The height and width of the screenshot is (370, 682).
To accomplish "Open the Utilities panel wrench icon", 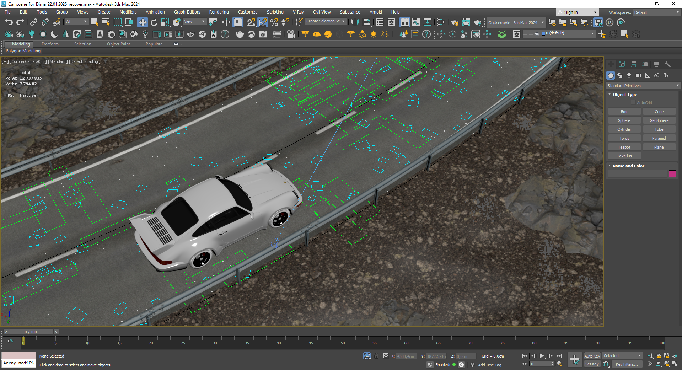I will pyautogui.click(x=667, y=64).
